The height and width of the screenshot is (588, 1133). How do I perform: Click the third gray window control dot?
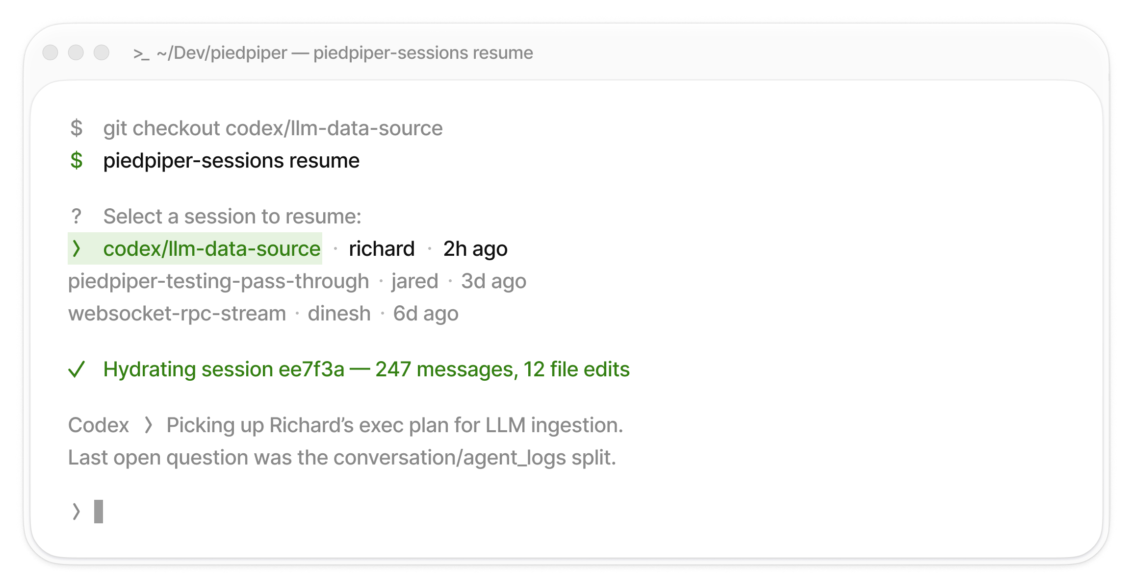[102, 52]
